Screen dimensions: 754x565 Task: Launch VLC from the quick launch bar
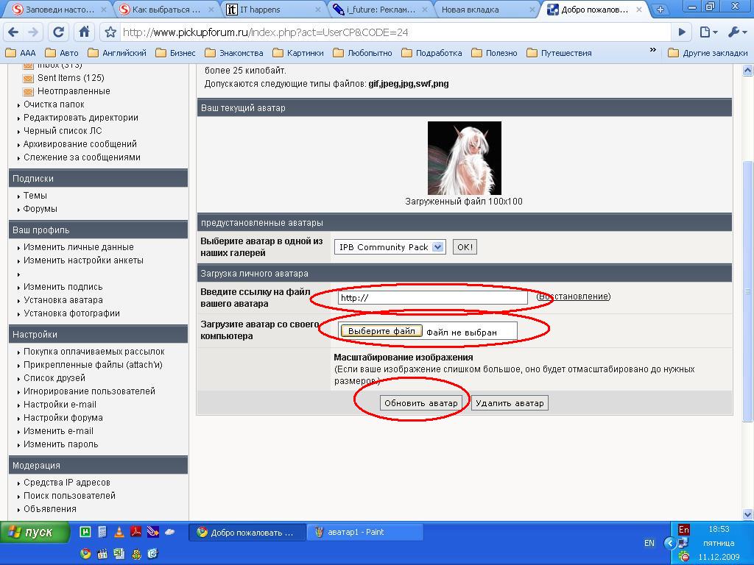(x=119, y=533)
